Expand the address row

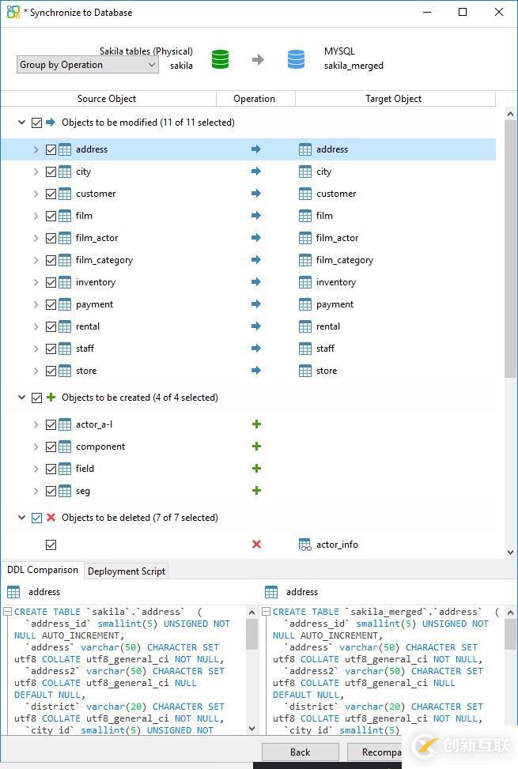click(x=36, y=149)
